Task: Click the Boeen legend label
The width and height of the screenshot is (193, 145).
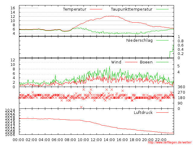Action: (146, 62)
